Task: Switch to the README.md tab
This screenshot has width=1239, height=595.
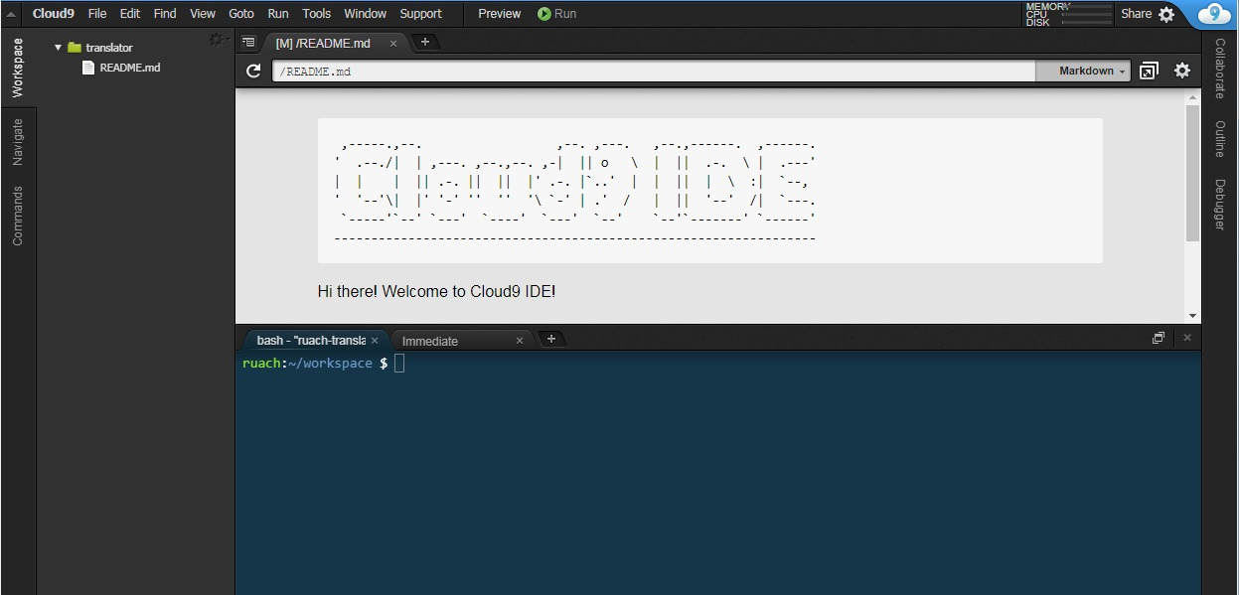Action: click(x=322, y=43)
